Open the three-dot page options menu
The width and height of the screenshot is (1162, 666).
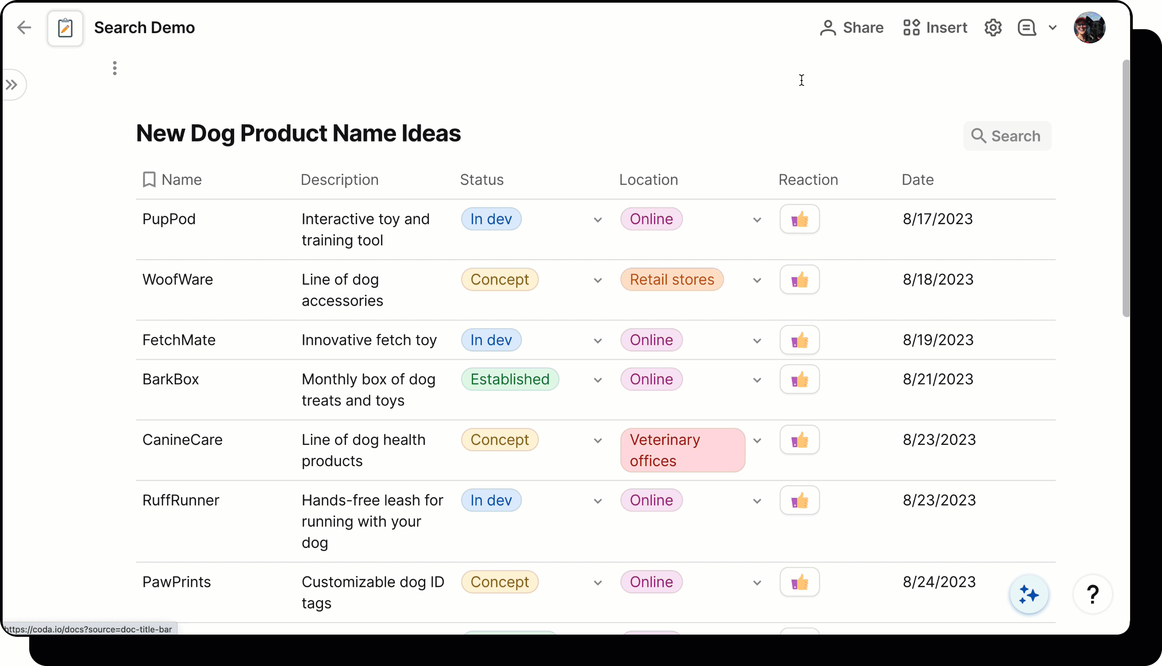click(x=115, y=68)
